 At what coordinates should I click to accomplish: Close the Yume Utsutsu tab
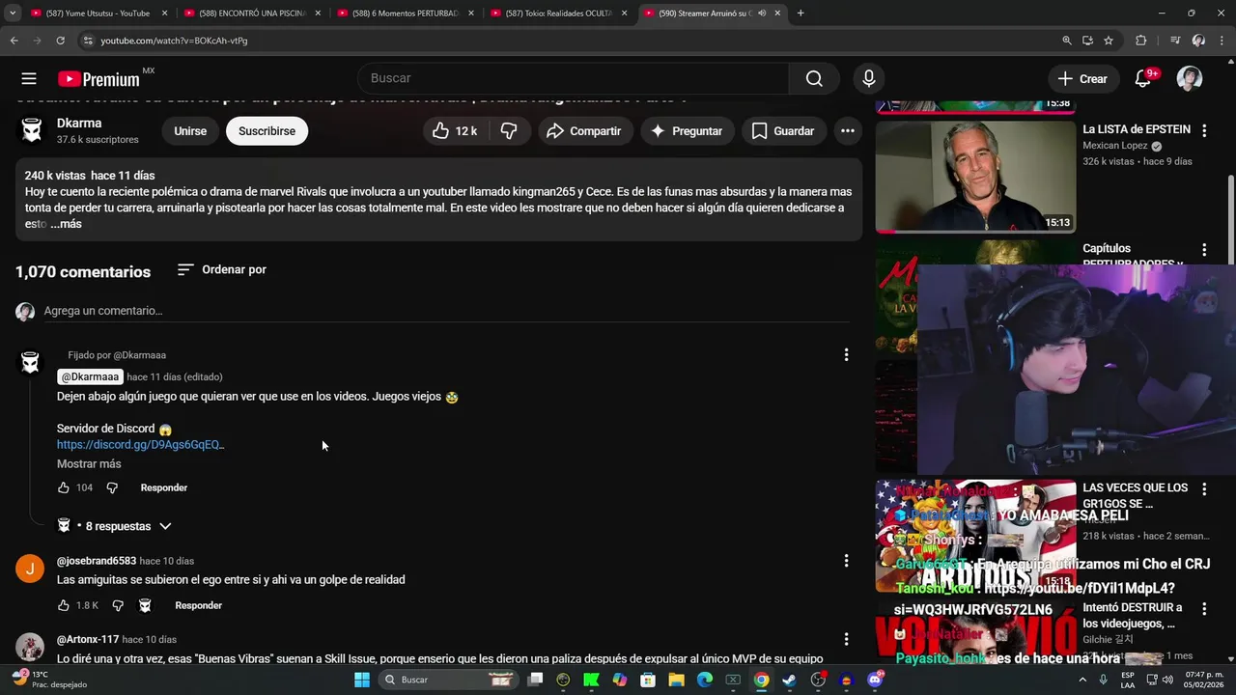tap(165, 14)
